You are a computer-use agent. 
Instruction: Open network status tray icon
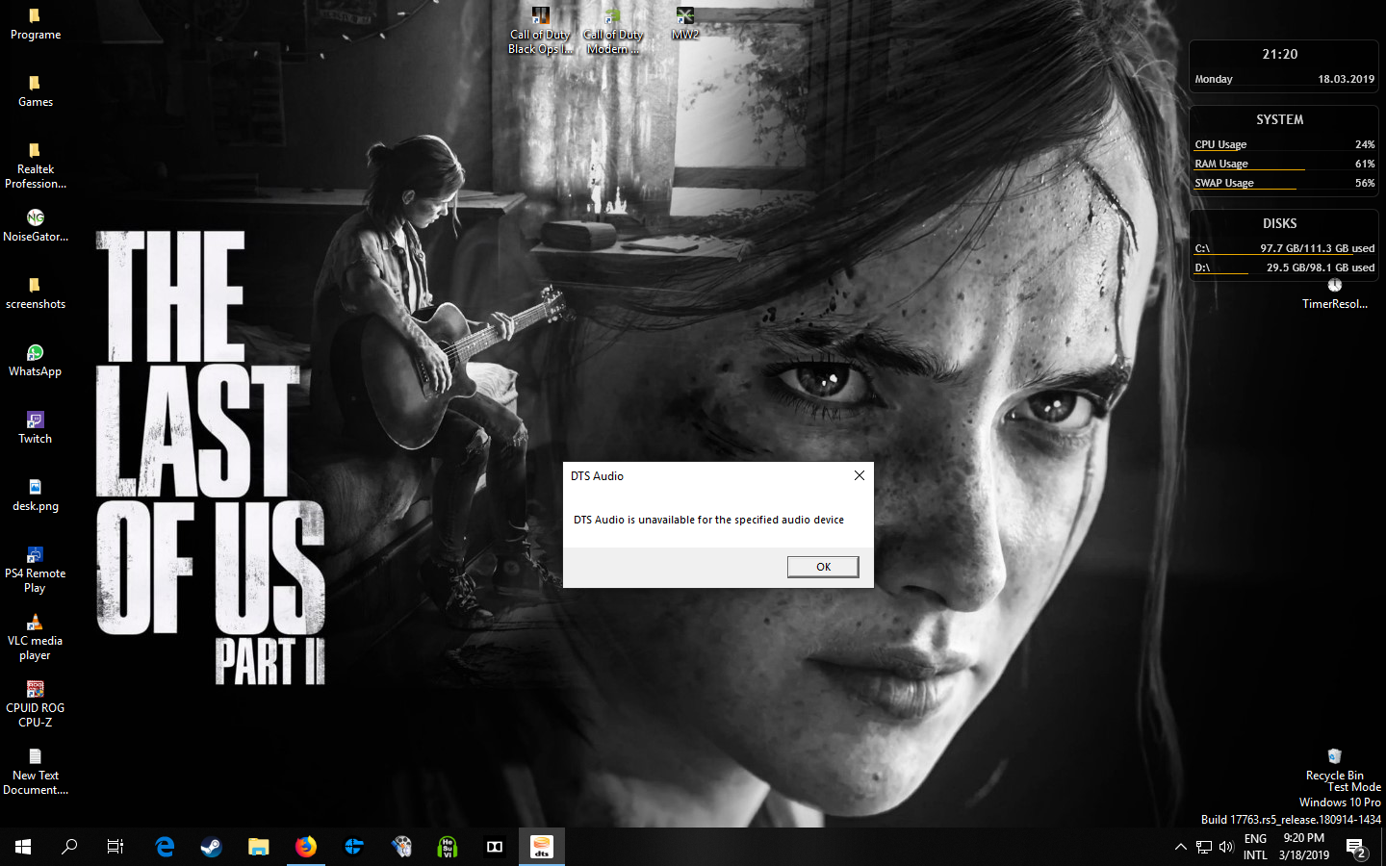point(1204,847)
